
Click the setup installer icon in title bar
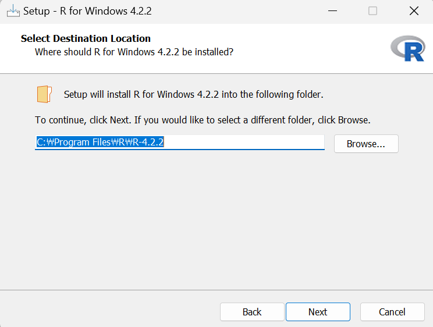(13, 11)
